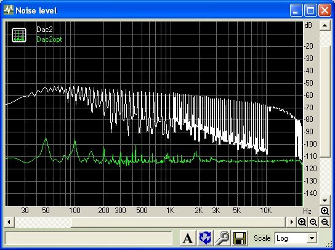Viewport: 335px width, 250px height.
Task: Click the first horizontal zoom-out magnifier
Action: 313,222
